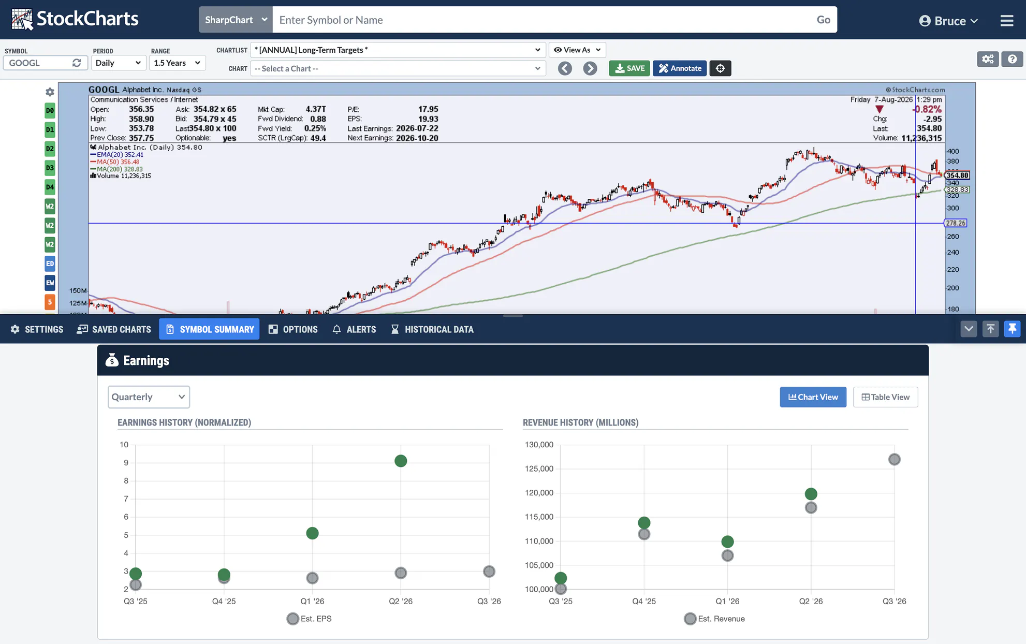Select the D3 chart style button
Viewport: 1026px width, 644px height.
click(50, 168)
